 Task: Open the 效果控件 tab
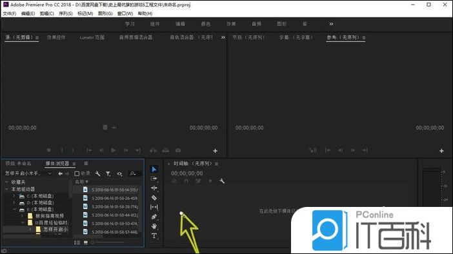[56, 37]
